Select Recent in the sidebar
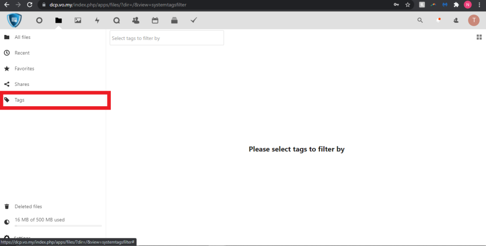The width and height of the screenshot is (486, 246). pos(22,53)
